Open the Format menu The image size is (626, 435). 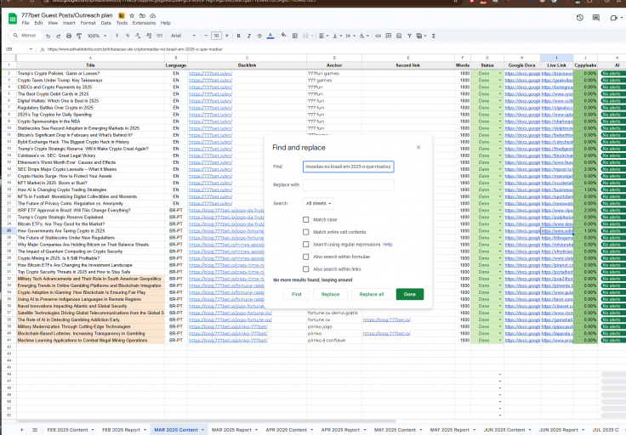click(x=88, y=23)
